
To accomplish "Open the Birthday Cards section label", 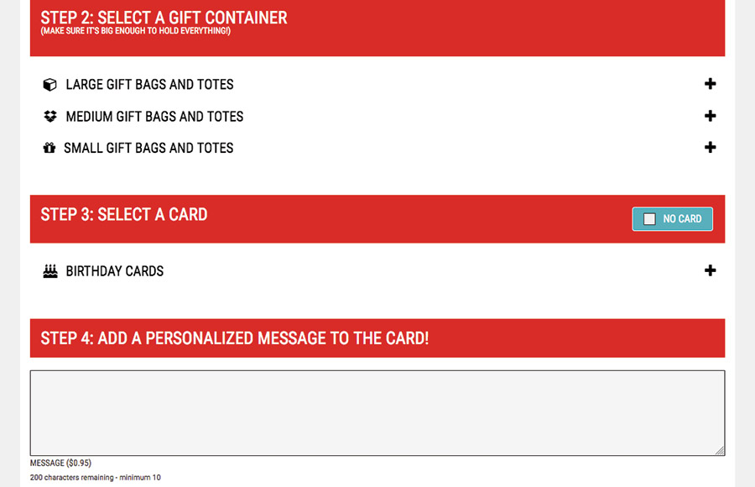I will click(115, 271).
